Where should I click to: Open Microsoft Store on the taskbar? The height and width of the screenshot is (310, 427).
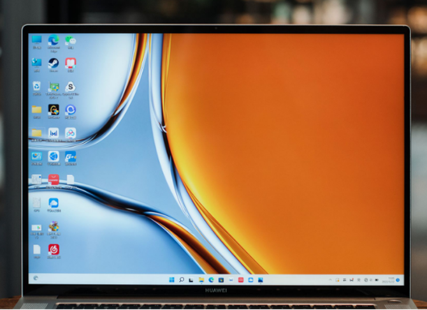[x=221, y=280]
